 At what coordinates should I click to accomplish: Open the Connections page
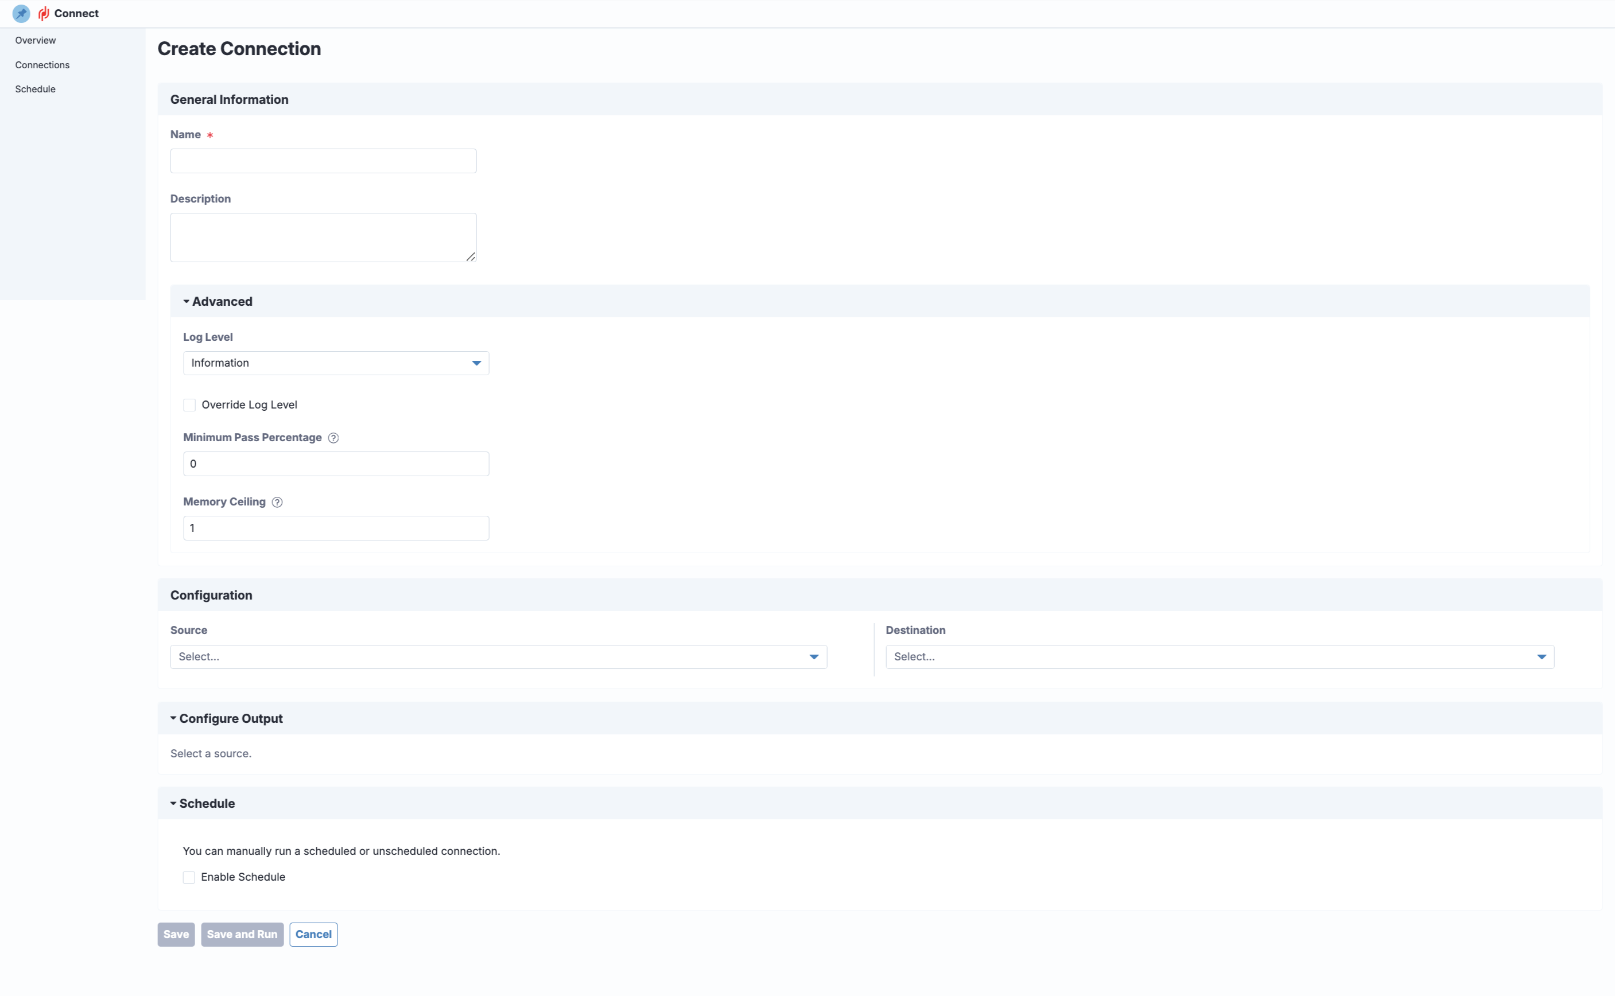tap(42, 65)
